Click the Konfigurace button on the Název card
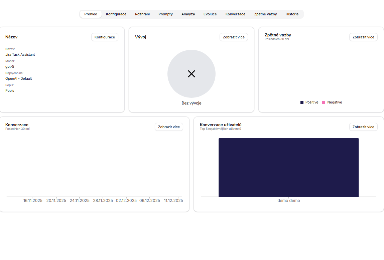This screenshot has height=260, width=384. click(105, 37)
